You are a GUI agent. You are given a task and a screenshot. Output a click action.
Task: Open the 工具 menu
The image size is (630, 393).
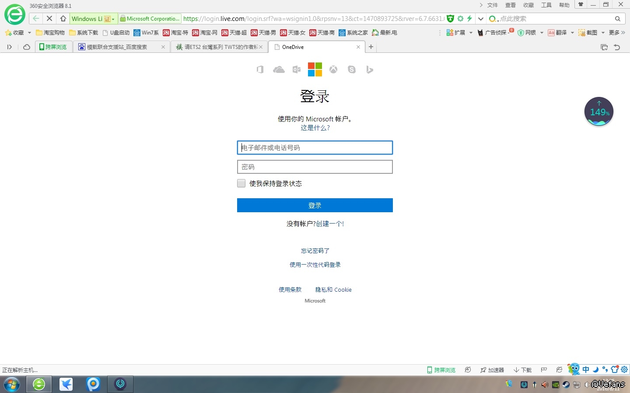(x=546, y=5)
